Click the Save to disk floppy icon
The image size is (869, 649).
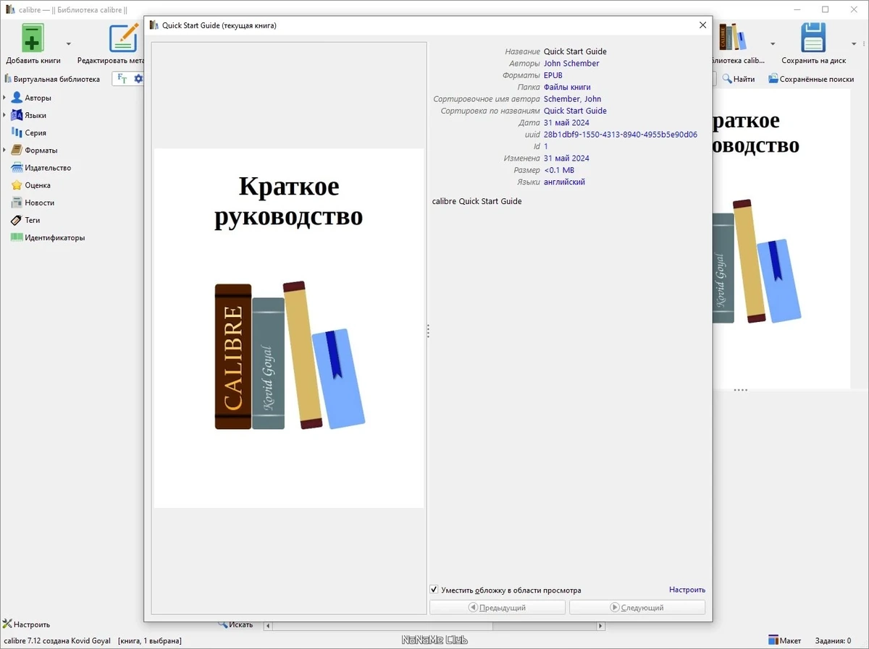pos(813,38)
